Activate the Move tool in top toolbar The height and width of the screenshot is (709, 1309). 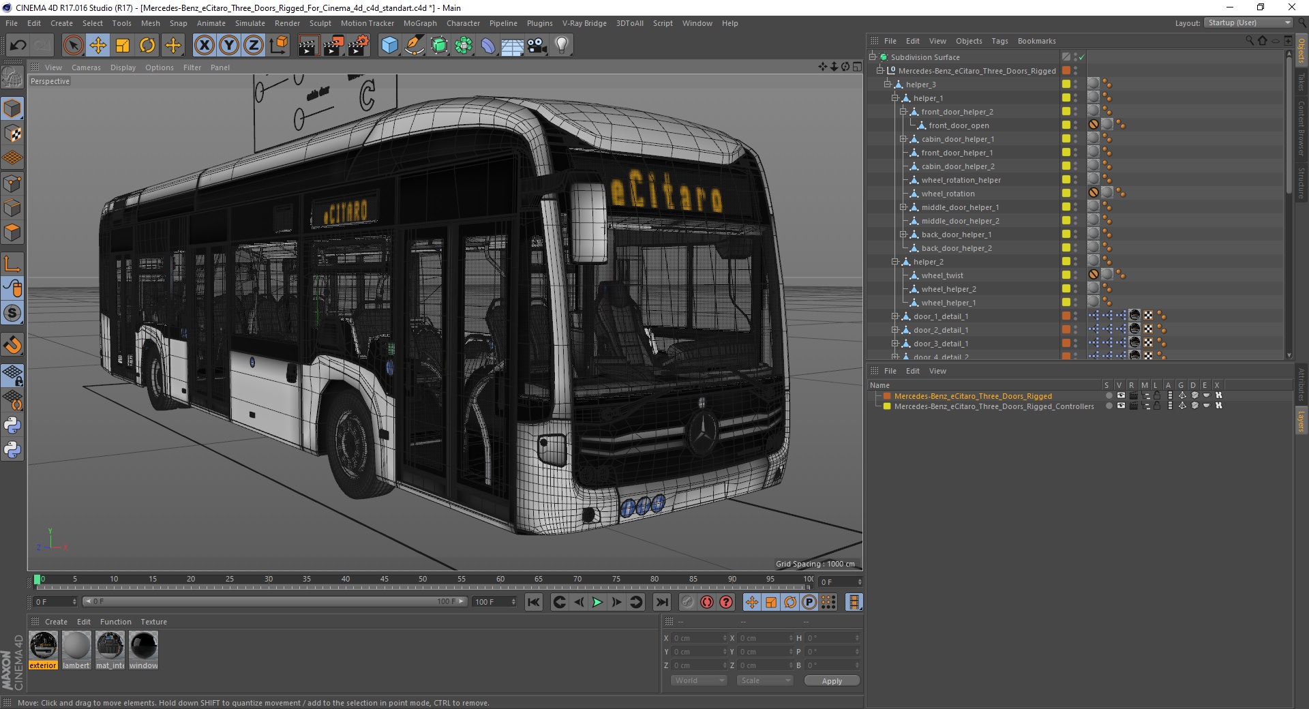pos(98,46)
